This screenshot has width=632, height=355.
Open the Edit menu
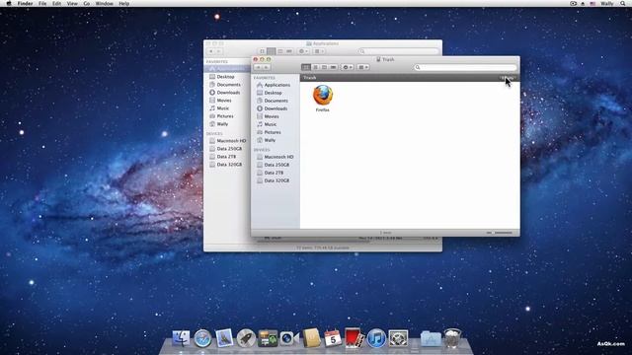tap(56, 3)
